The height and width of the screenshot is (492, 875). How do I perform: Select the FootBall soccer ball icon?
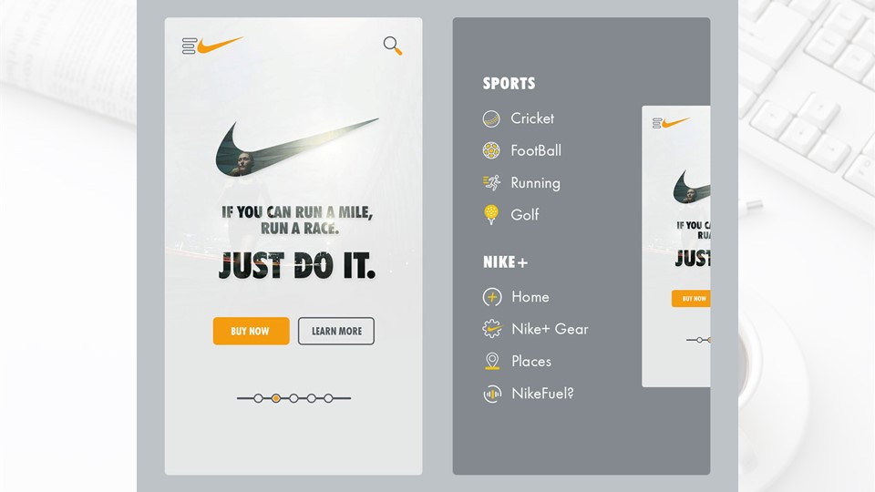[491, 150]
